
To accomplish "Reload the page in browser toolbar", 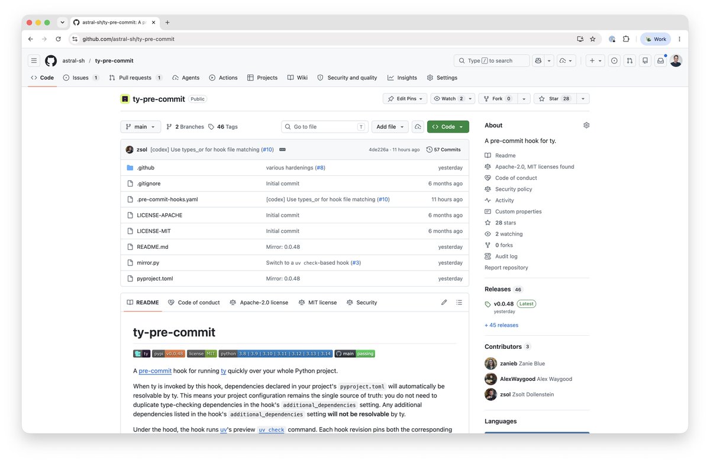I will pyautogui.click(x=58, y=39).
